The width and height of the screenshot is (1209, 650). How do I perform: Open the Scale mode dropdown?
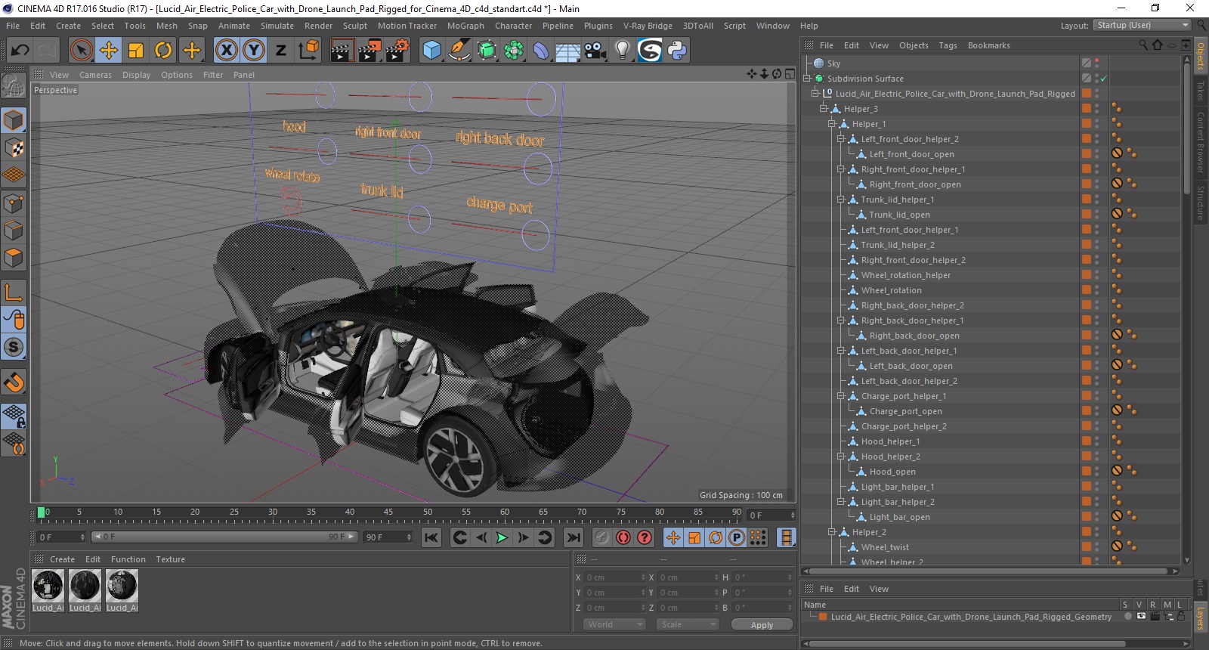pyautogui.click(x=687, y=624)
